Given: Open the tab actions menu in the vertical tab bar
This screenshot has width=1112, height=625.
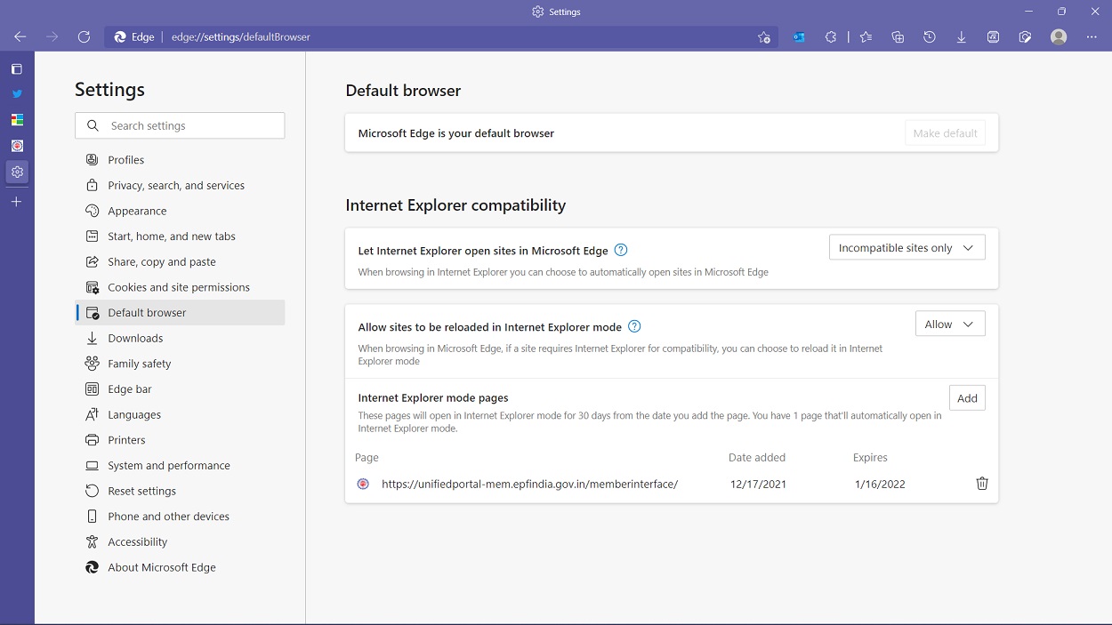Looking at the screenshot, I should 17,68.
